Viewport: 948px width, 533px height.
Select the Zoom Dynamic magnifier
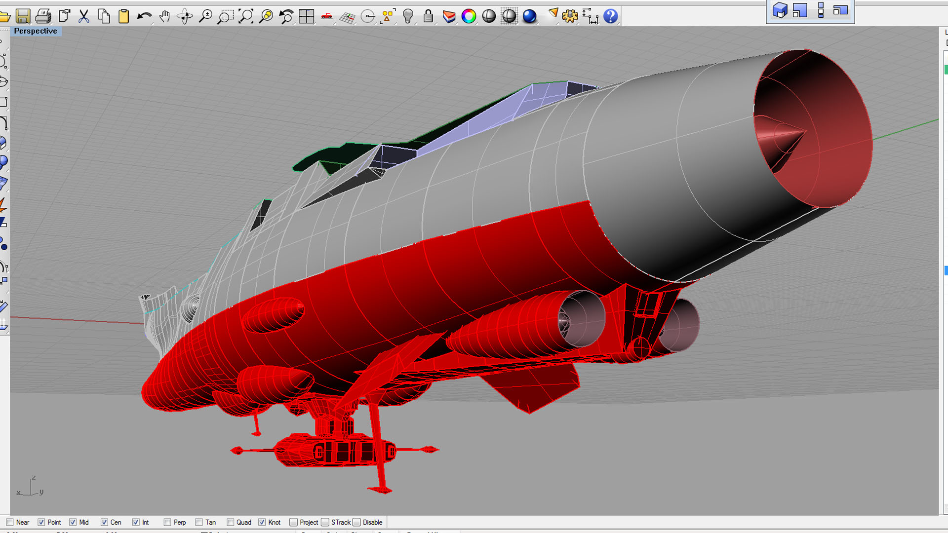tap(205, 16)
